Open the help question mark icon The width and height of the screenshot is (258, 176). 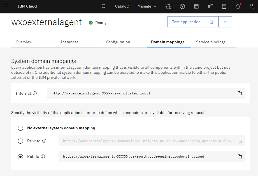click(x=182, y=6)
